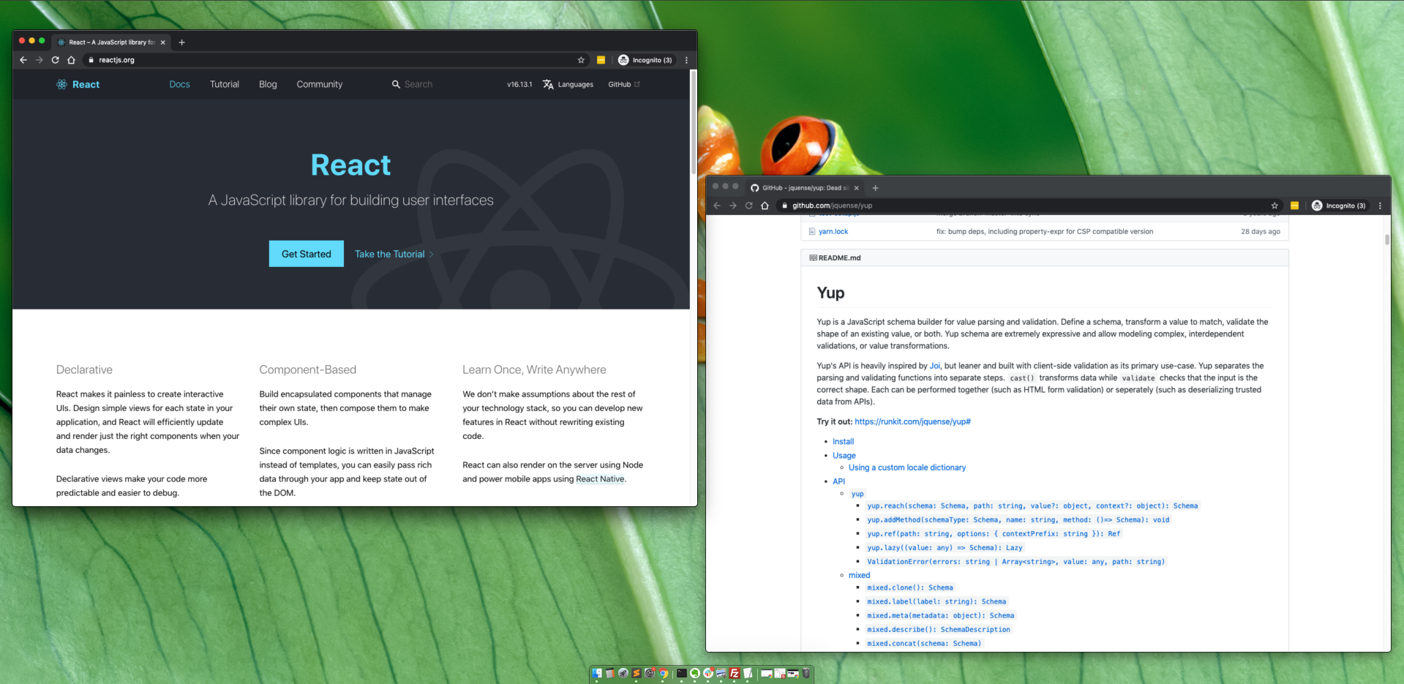Click the Languages translate icon on React site
Image resolution: width=1404 pixels, height=684 pixels.
click(x=548, y=84)
